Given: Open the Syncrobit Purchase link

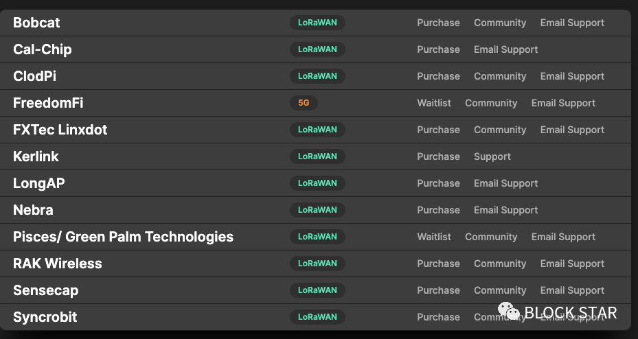Looking at the screenshot, I should click(438, 318).
